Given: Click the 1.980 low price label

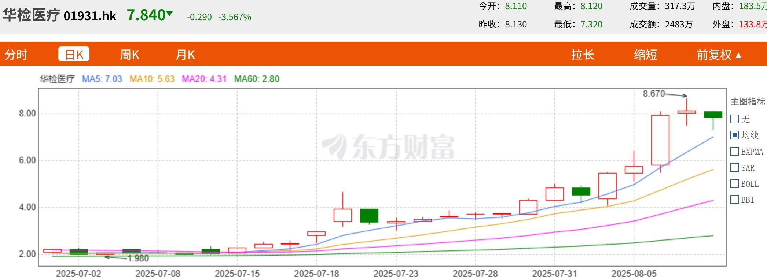Looking at the screenshot, I should [138, 258].
